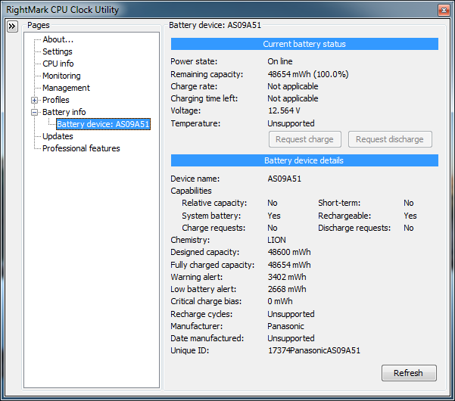
Task: Open the Updates page
Action: click(x=58, y=136)
